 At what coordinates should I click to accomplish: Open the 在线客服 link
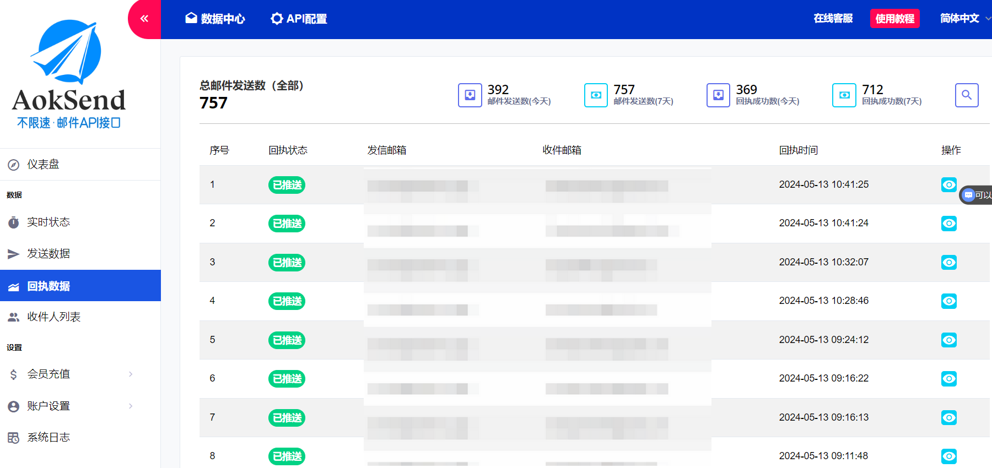pos(833,19)
